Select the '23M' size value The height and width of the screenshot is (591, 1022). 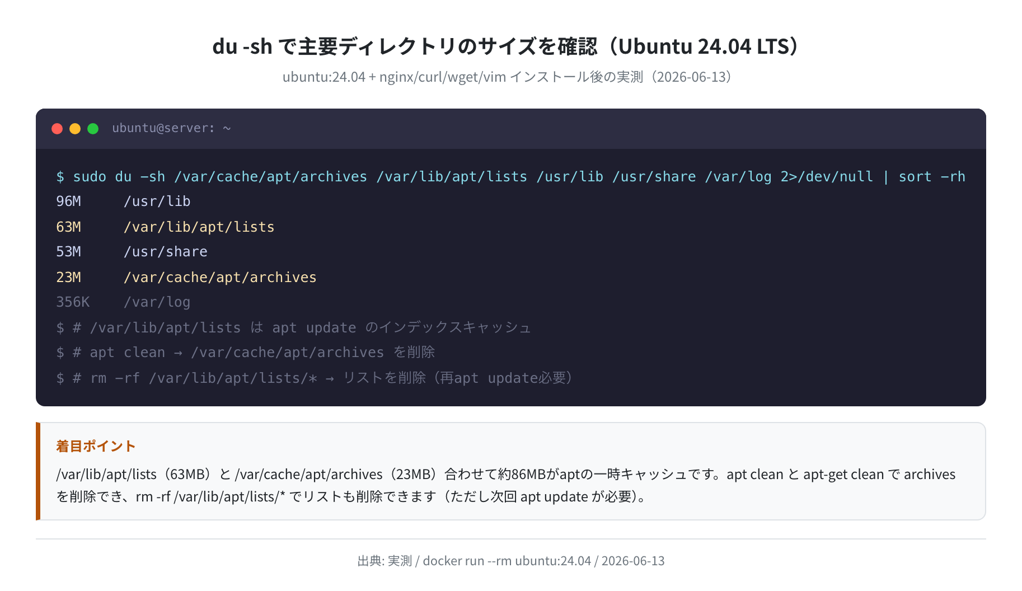pos(68,277)
